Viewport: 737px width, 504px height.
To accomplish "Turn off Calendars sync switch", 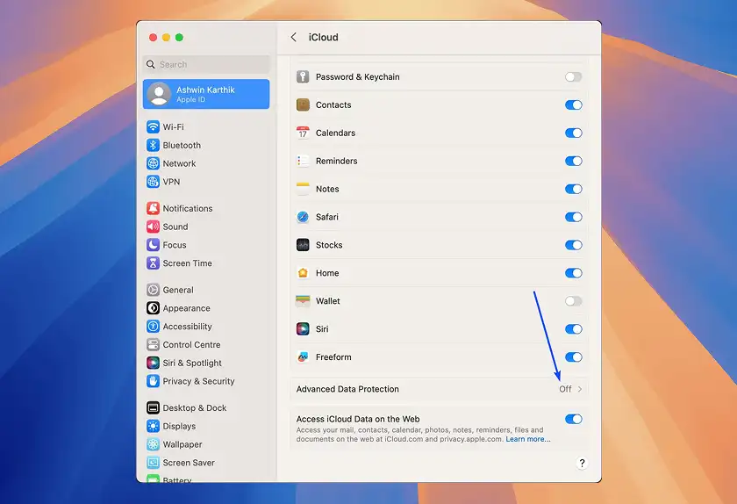I will tap(573, 133).
